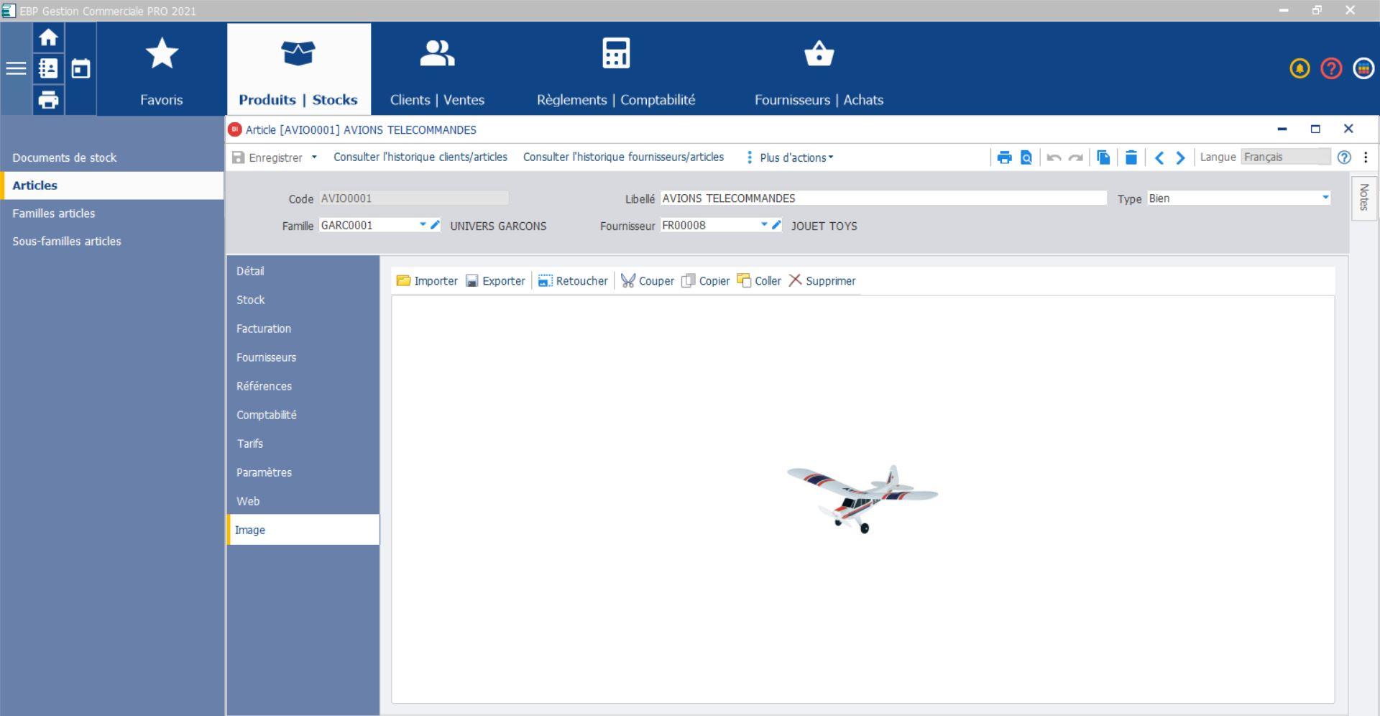Go to next article with right chevron
The width and height of the screenshot is (1380, 716).
click(1180, 157)
